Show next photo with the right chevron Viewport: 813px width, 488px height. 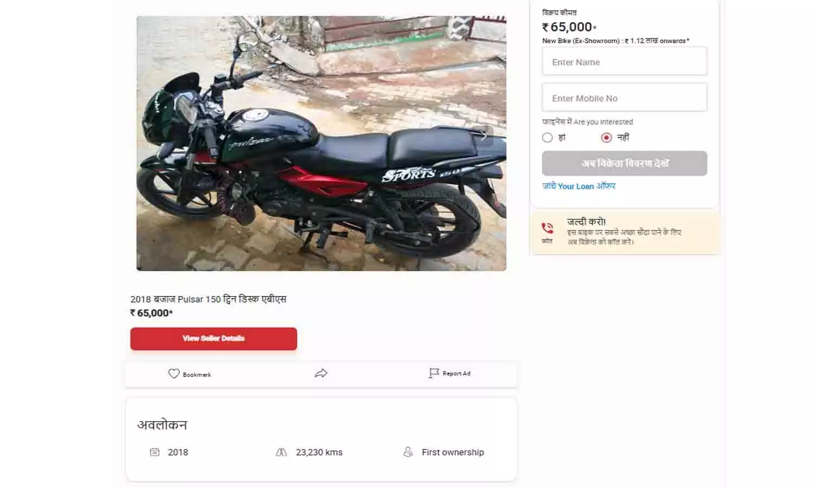[x=483, y=137]
